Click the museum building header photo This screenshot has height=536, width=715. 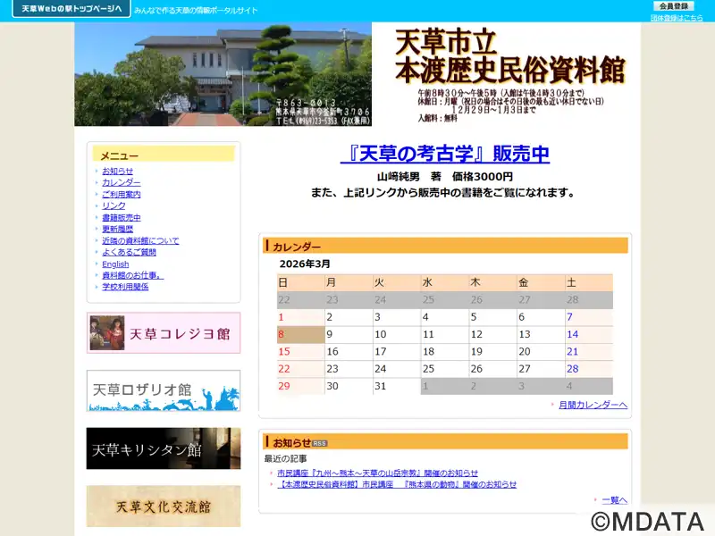click(223, 74)
